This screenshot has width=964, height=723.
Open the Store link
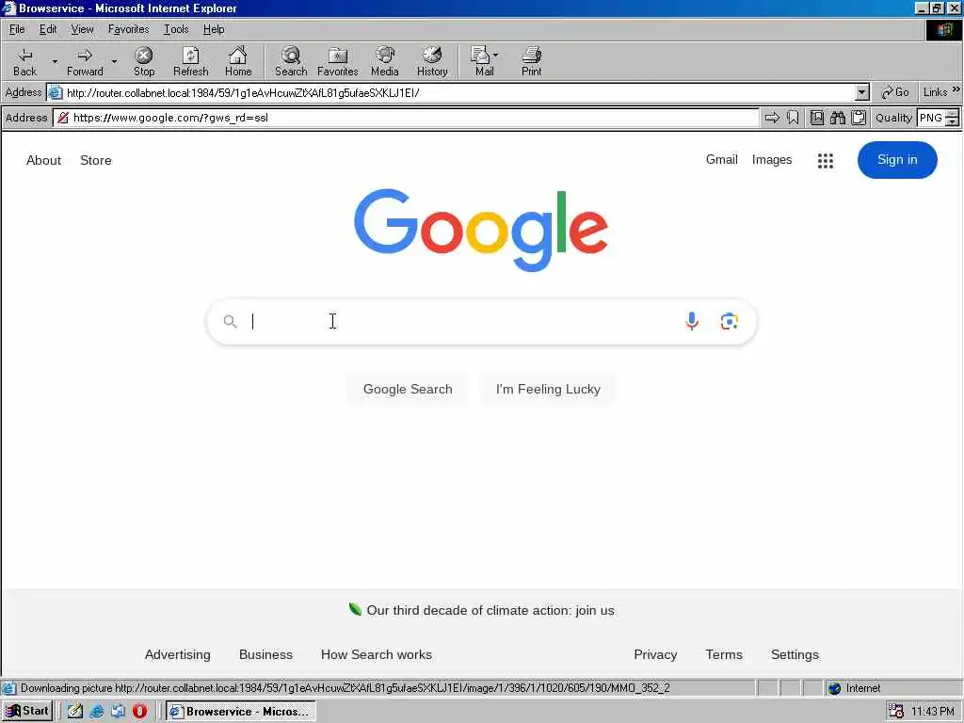96,160
